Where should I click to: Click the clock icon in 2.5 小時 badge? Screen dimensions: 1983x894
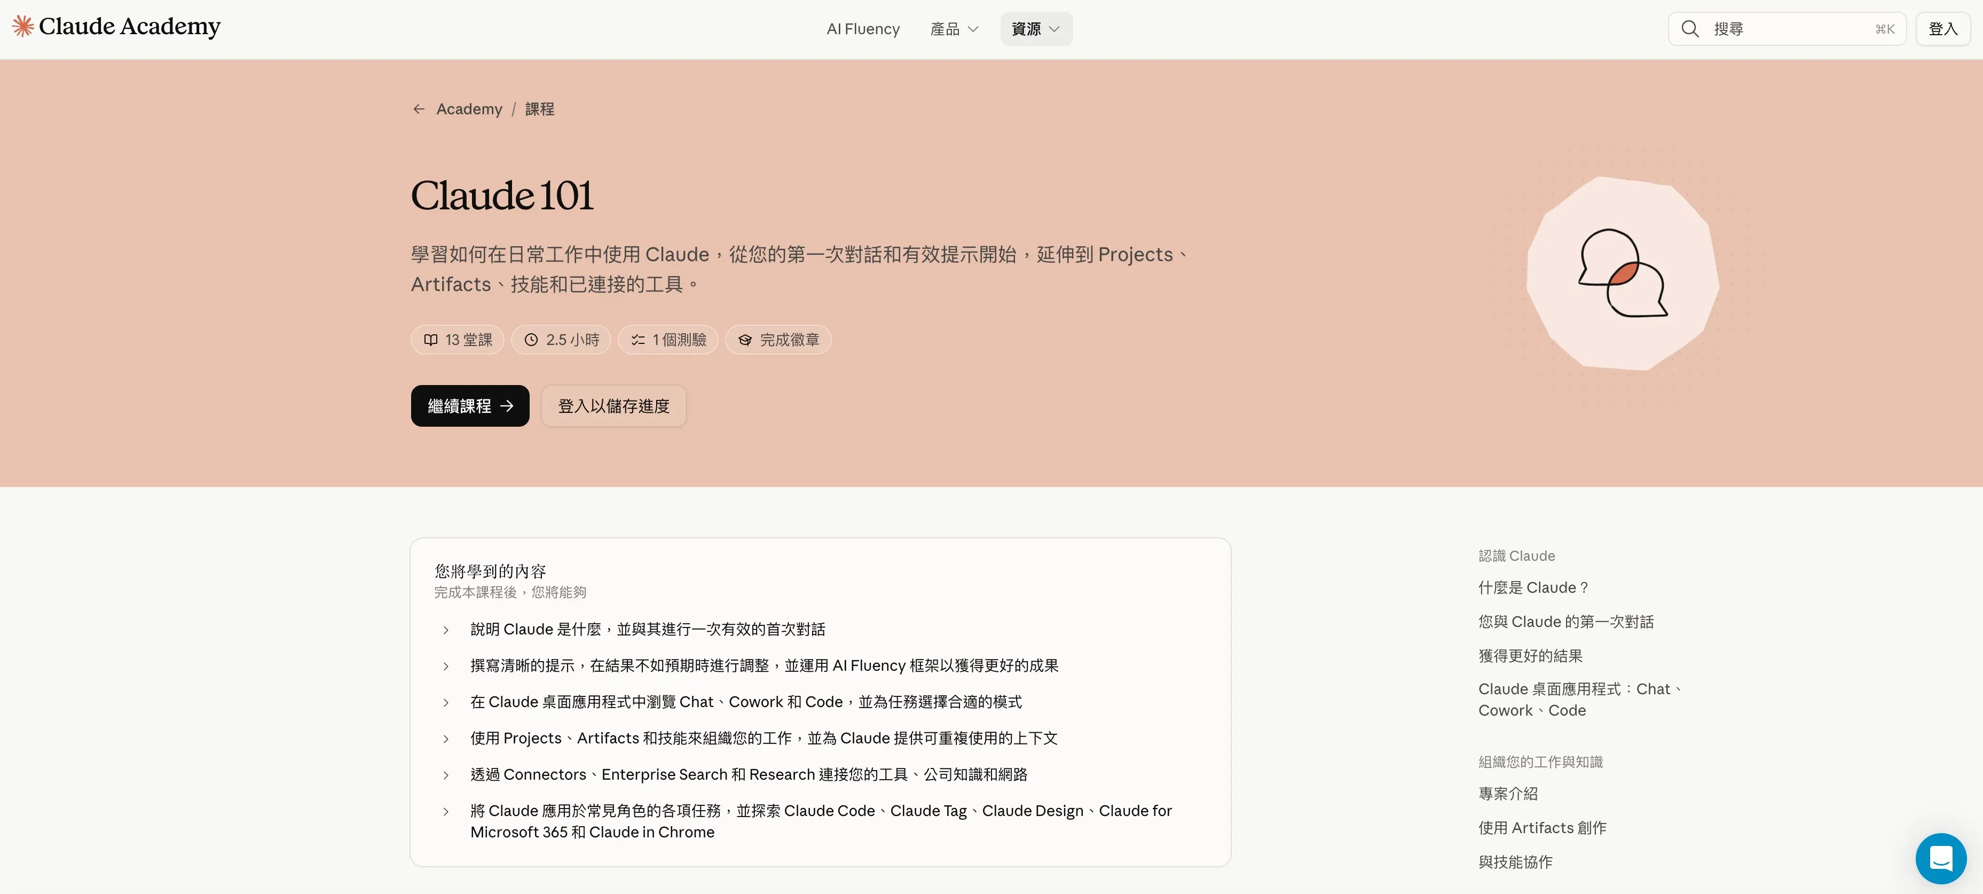(531, 340)
